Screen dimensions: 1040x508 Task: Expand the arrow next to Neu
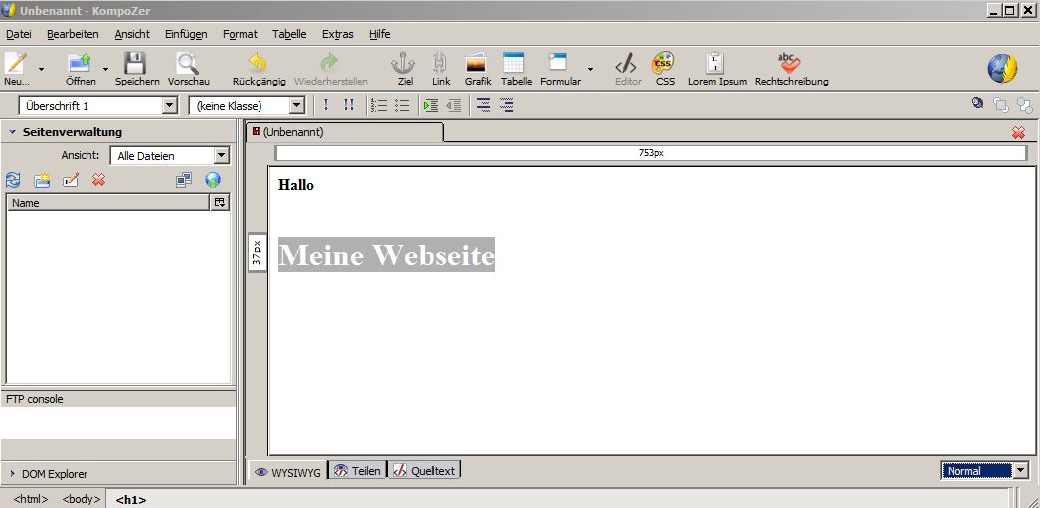(41, 69)
